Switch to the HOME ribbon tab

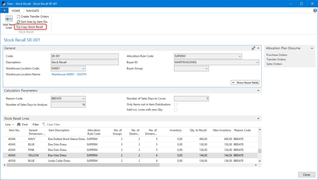[x=16, y=11]
